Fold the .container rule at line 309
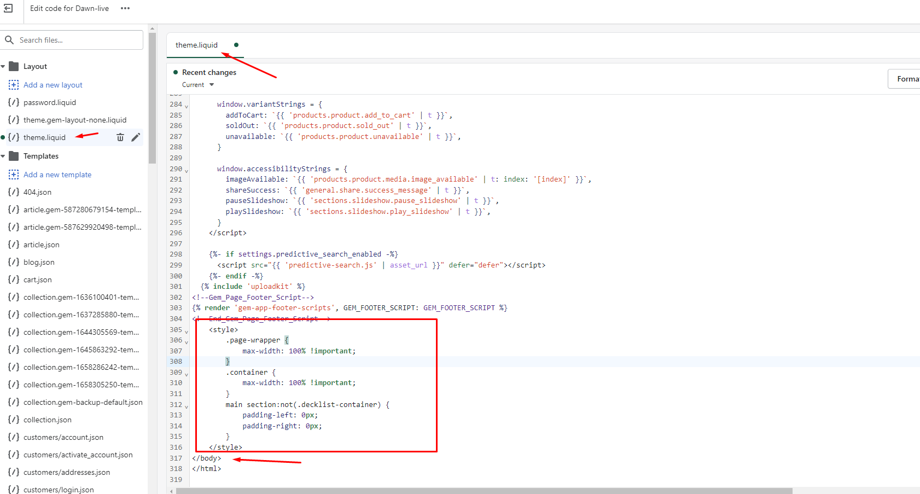The image size is (920, 494). pos(187,375)
